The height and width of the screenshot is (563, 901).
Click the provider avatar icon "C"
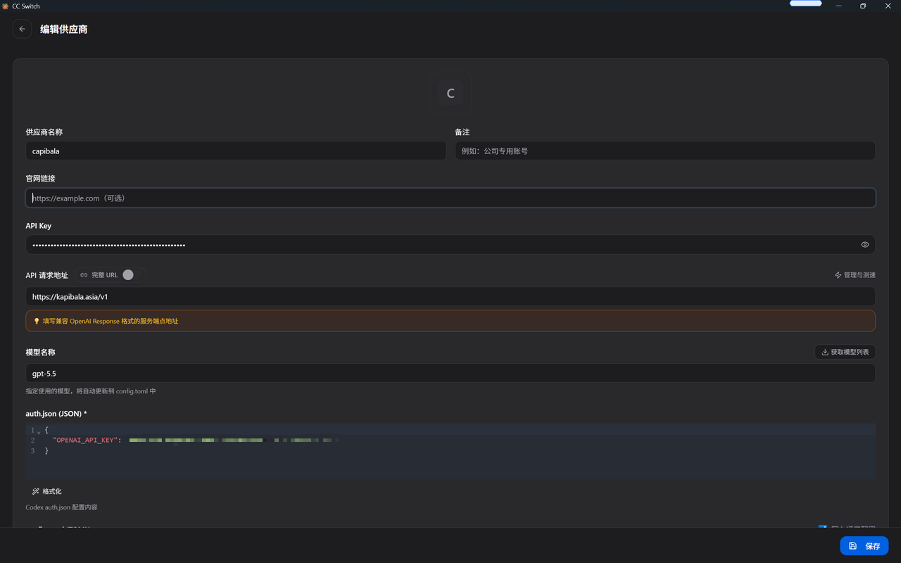coord(450,93)
